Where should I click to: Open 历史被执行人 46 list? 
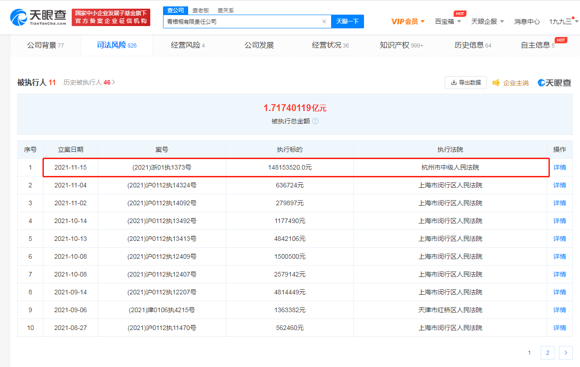click(x=89, y=83)
